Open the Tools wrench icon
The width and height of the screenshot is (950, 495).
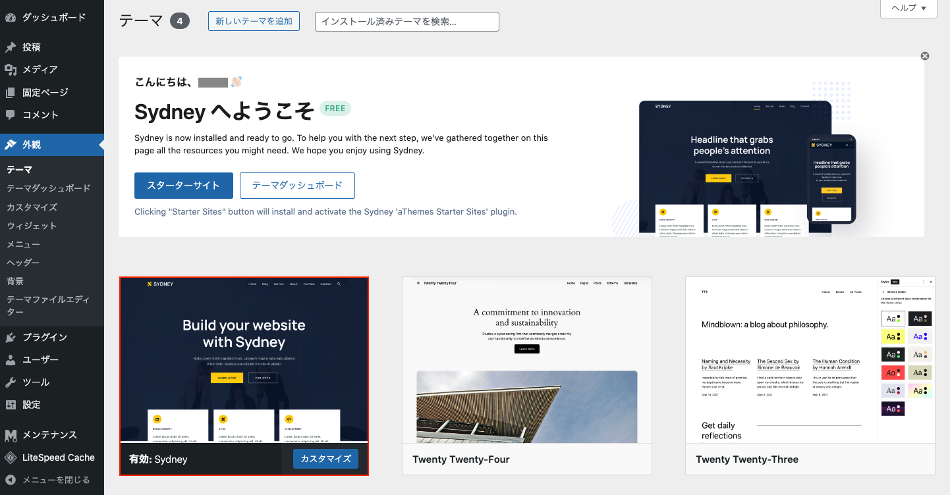[x=11, y=382]
